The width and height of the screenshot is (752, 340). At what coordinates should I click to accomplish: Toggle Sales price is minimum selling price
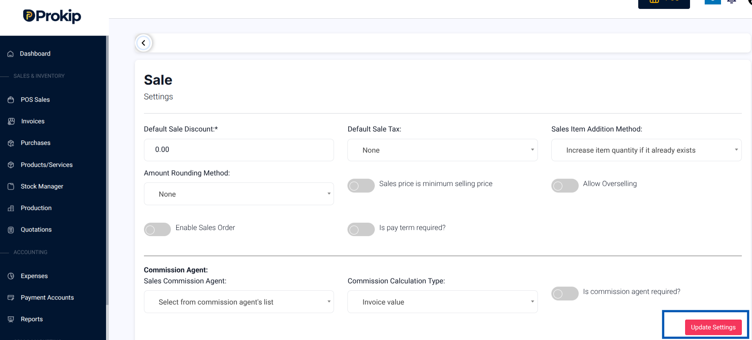pos(361,186)
